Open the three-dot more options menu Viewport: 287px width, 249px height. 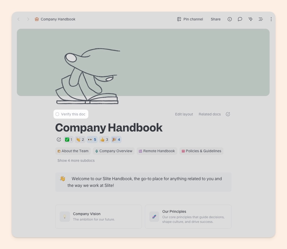pyautogui.click(x=271, y=19)
